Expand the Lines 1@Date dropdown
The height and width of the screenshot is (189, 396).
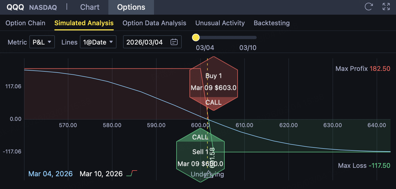point(98,42)
